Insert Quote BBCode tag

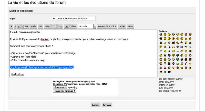25,26
